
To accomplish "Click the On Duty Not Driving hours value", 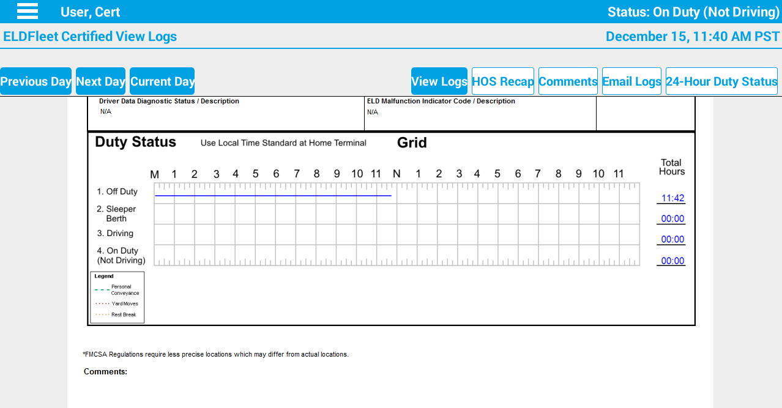I will (x=672, y=261).
